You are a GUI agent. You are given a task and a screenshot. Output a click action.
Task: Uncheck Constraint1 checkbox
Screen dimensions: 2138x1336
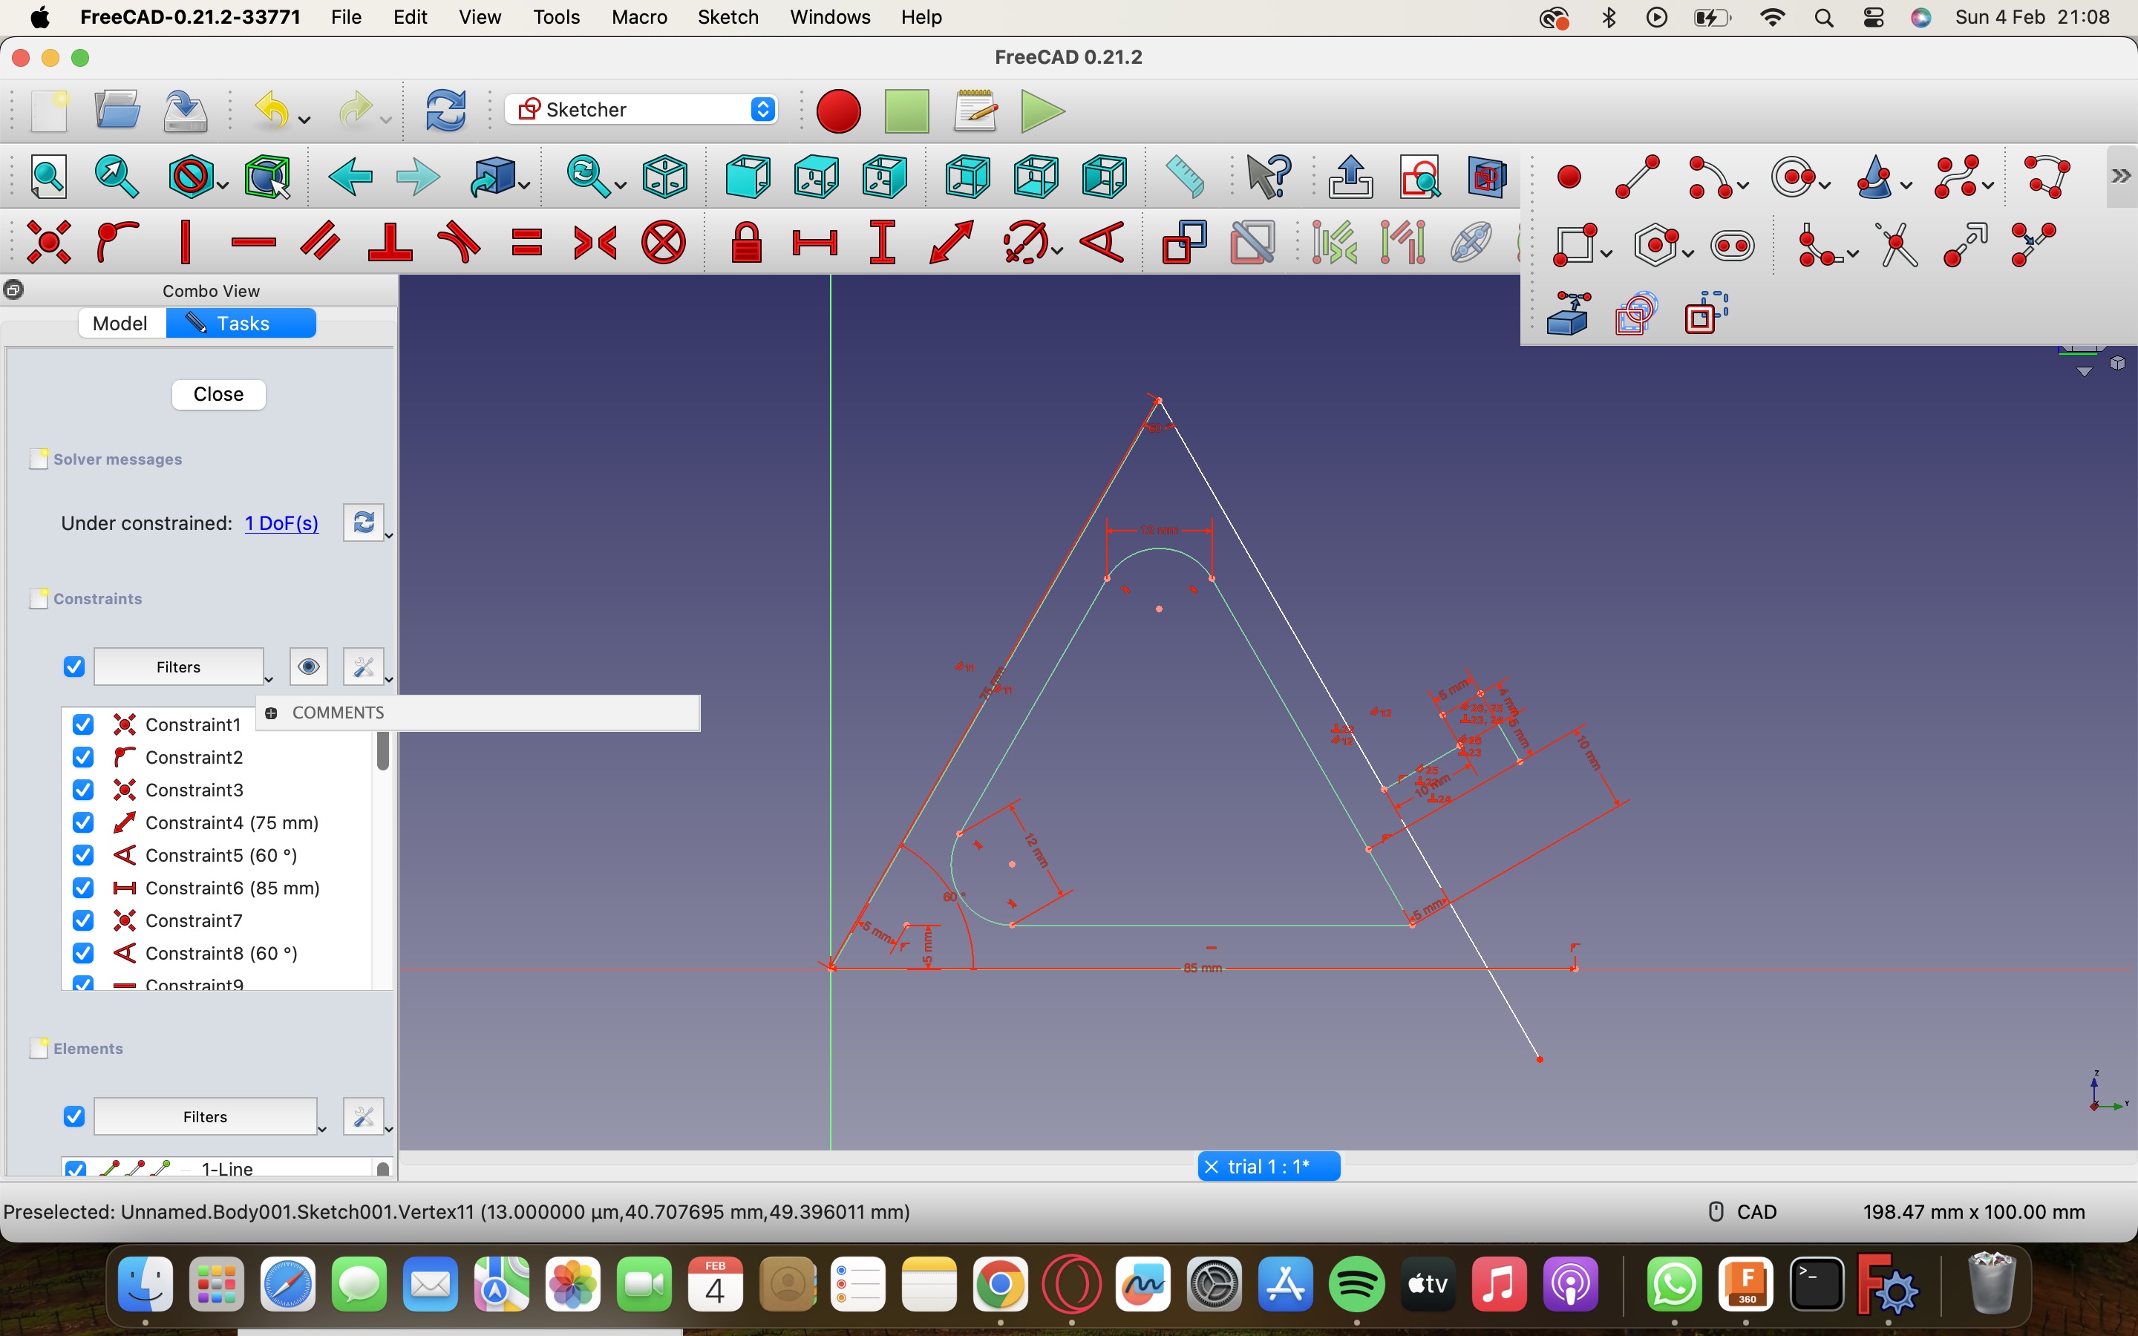click(83, 724)
